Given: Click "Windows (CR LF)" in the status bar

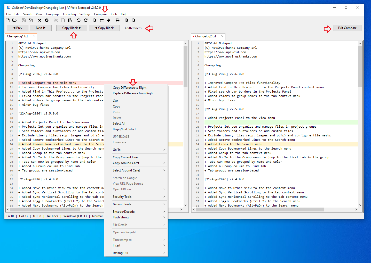Looking at the screenshot, I should click(x=75, y=216).
